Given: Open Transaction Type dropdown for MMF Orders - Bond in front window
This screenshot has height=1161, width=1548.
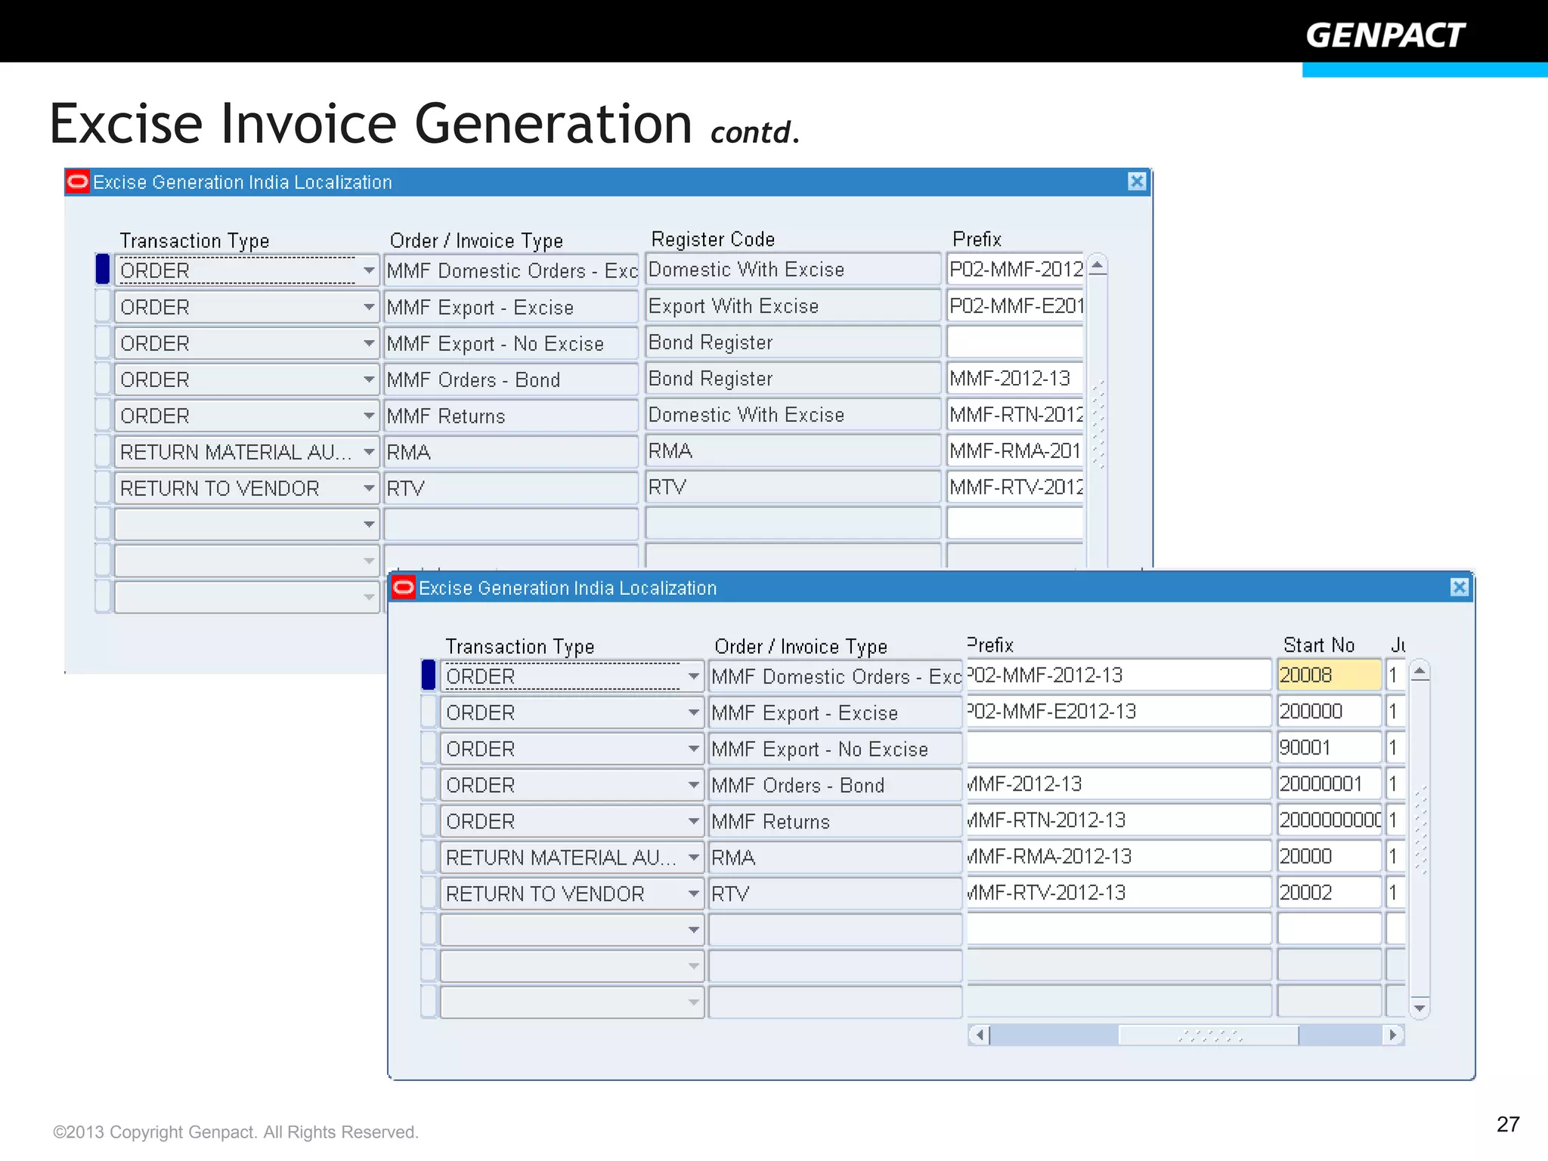Looking at the screenshot, I should [693, 785].
